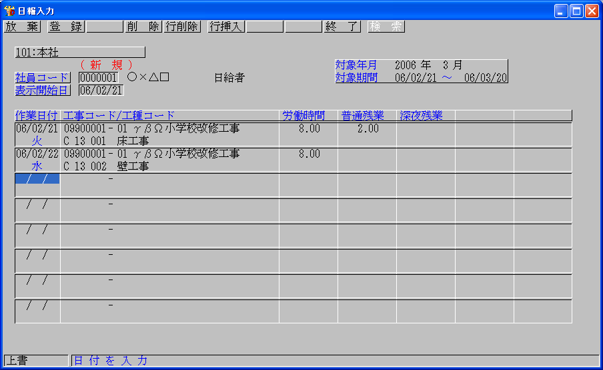Click the end date 06/03/20 in 対象期間

486,78
